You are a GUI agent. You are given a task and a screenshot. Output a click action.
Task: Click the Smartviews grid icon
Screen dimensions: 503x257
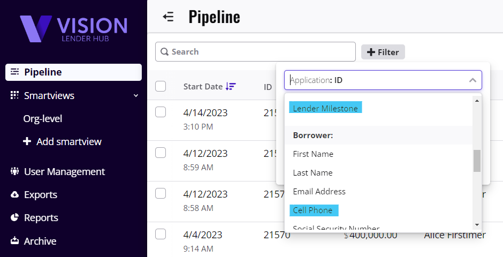[14, 95]
